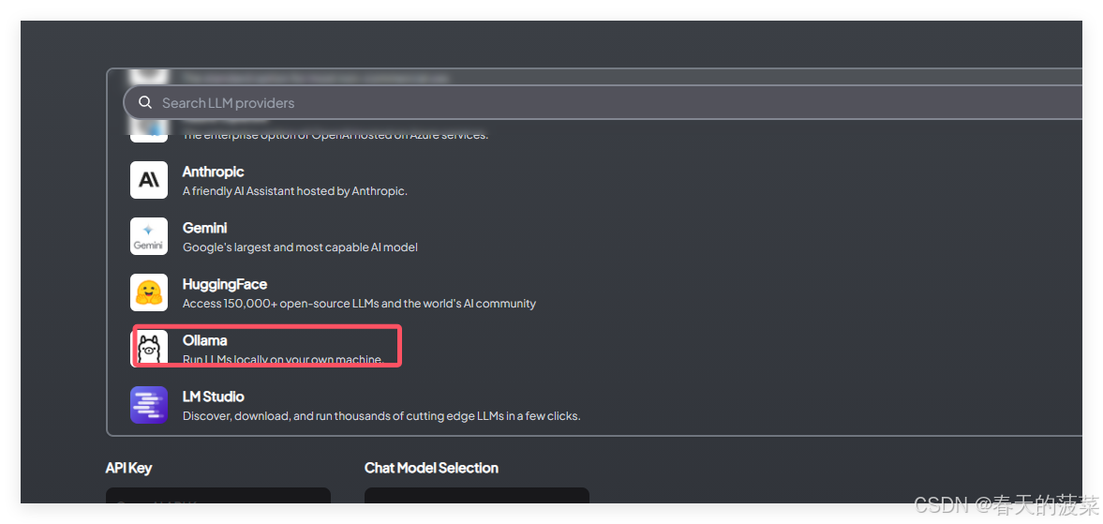
Task: Click the magnifier icon in the search bar
Action: 145,103
